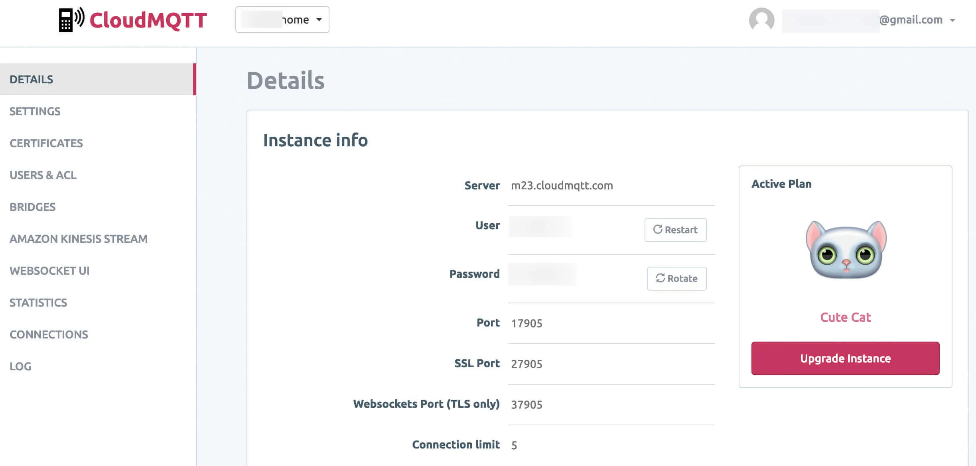This screenshot has height=466, width=976.
Task: Click the server value m23.cloudmqtt.com
Action: coord(562,186)
